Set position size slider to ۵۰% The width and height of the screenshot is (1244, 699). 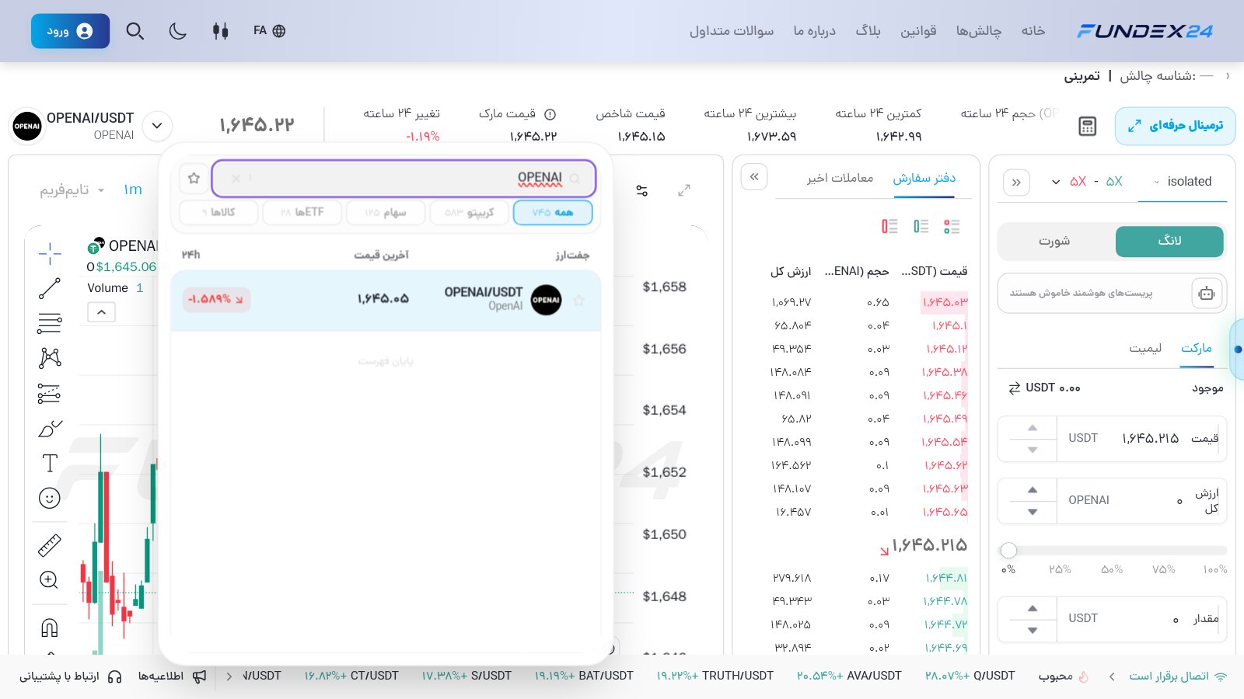(x=1112, y=570)
